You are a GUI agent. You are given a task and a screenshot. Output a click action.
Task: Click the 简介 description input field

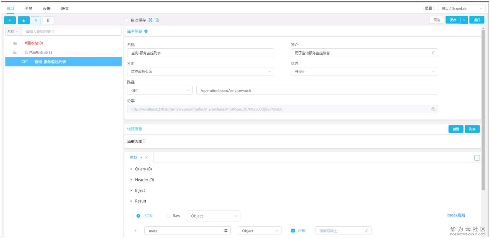pyautogui.click(x=364, y=53)
